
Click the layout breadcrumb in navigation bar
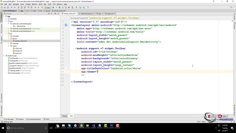[47, 11]
